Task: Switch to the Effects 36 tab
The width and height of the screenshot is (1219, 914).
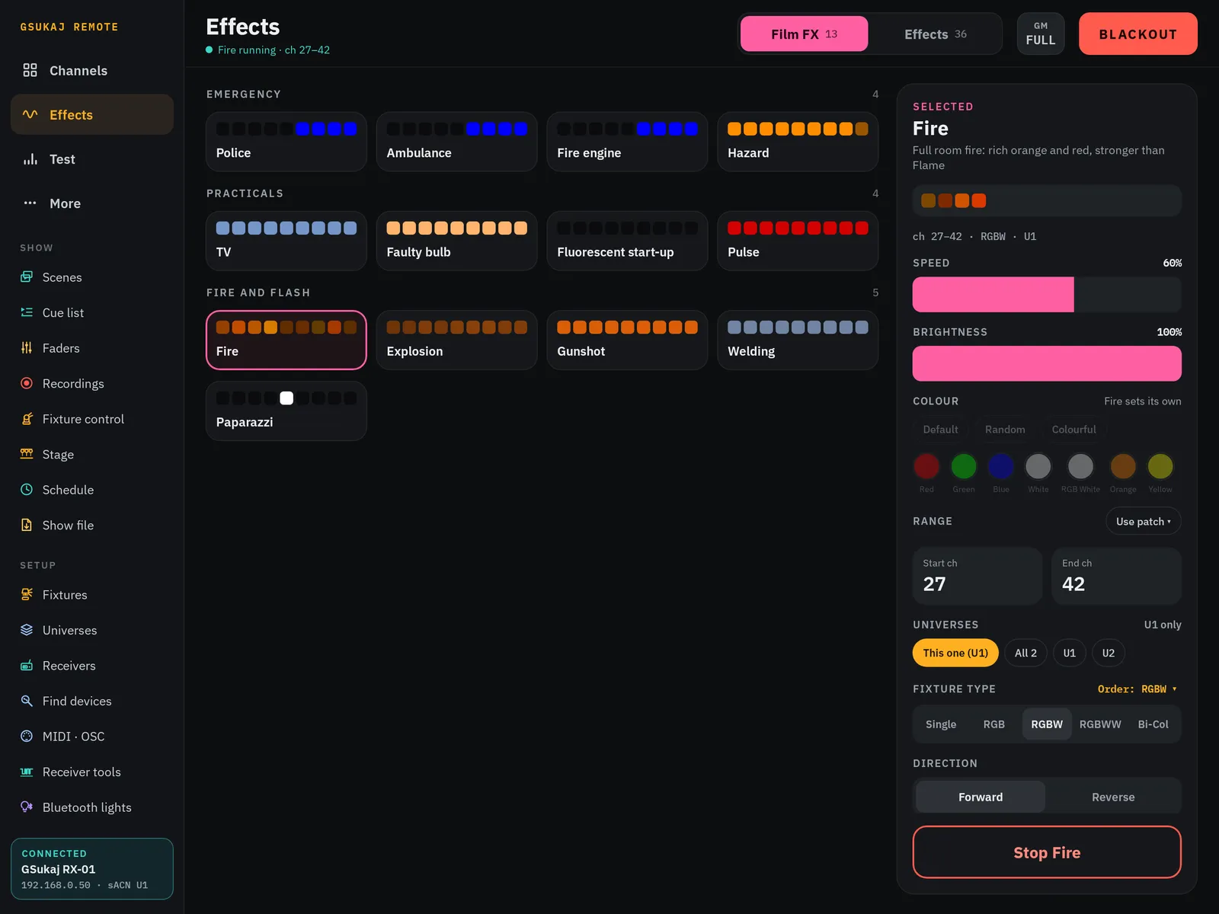Action: [936, 34]
